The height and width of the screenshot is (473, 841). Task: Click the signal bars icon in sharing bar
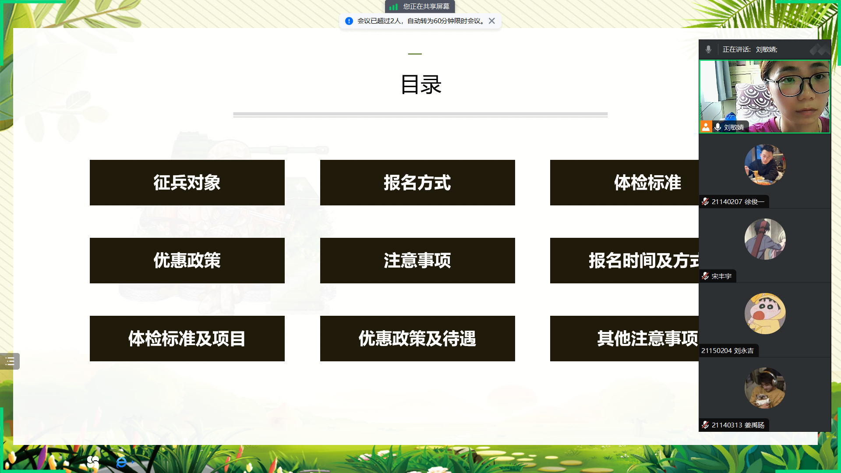[393, 7]
